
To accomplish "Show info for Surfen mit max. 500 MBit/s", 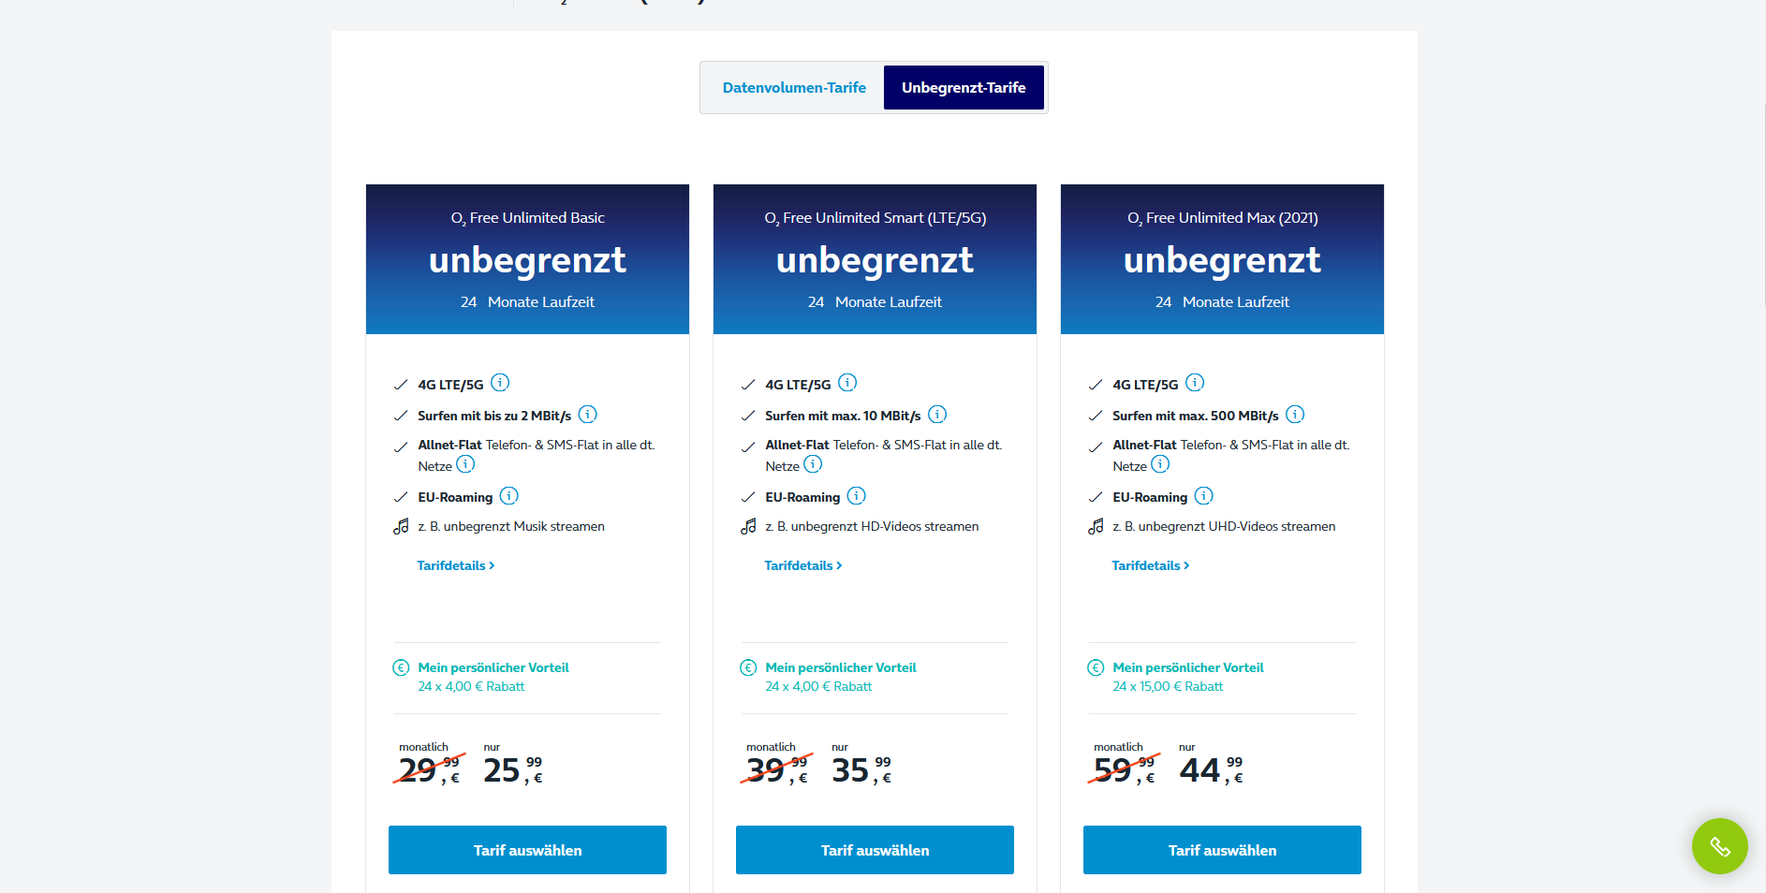I will point(1295,414).
